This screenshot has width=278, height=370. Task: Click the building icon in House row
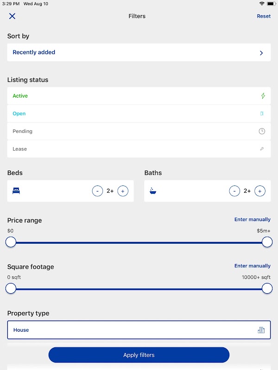(x=261, y=330)
